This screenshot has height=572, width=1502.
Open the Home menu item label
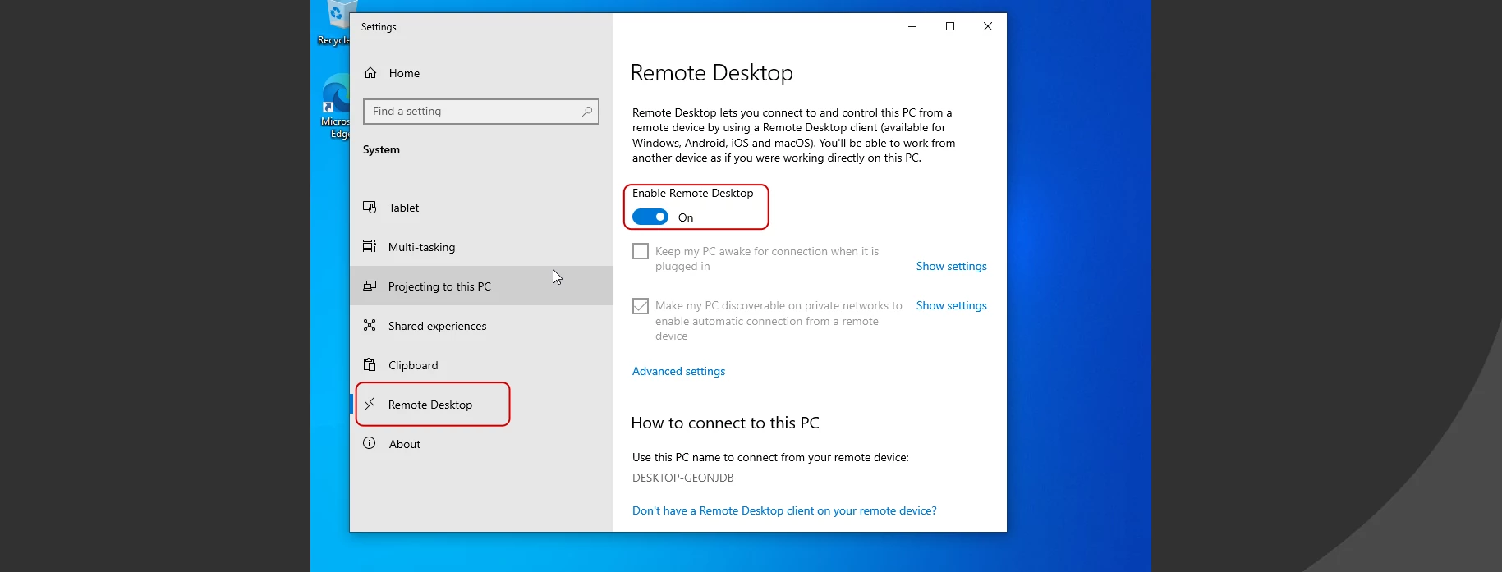(x=404, y=73)
